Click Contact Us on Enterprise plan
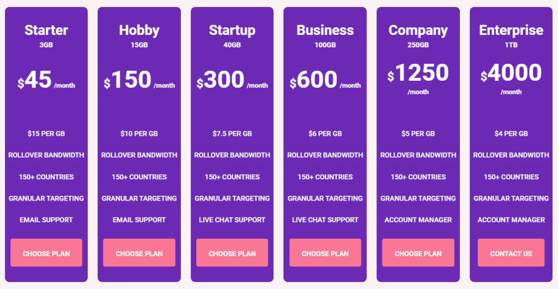The image size is (558, 289). [511, 253]
